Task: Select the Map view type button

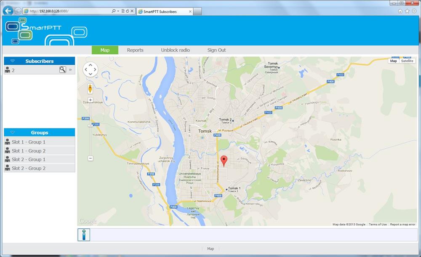Action: (x=393, y=61)
